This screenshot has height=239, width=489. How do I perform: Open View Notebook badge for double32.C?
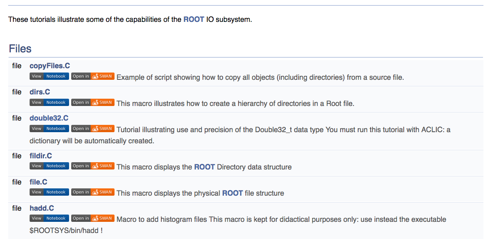[49, 129]
